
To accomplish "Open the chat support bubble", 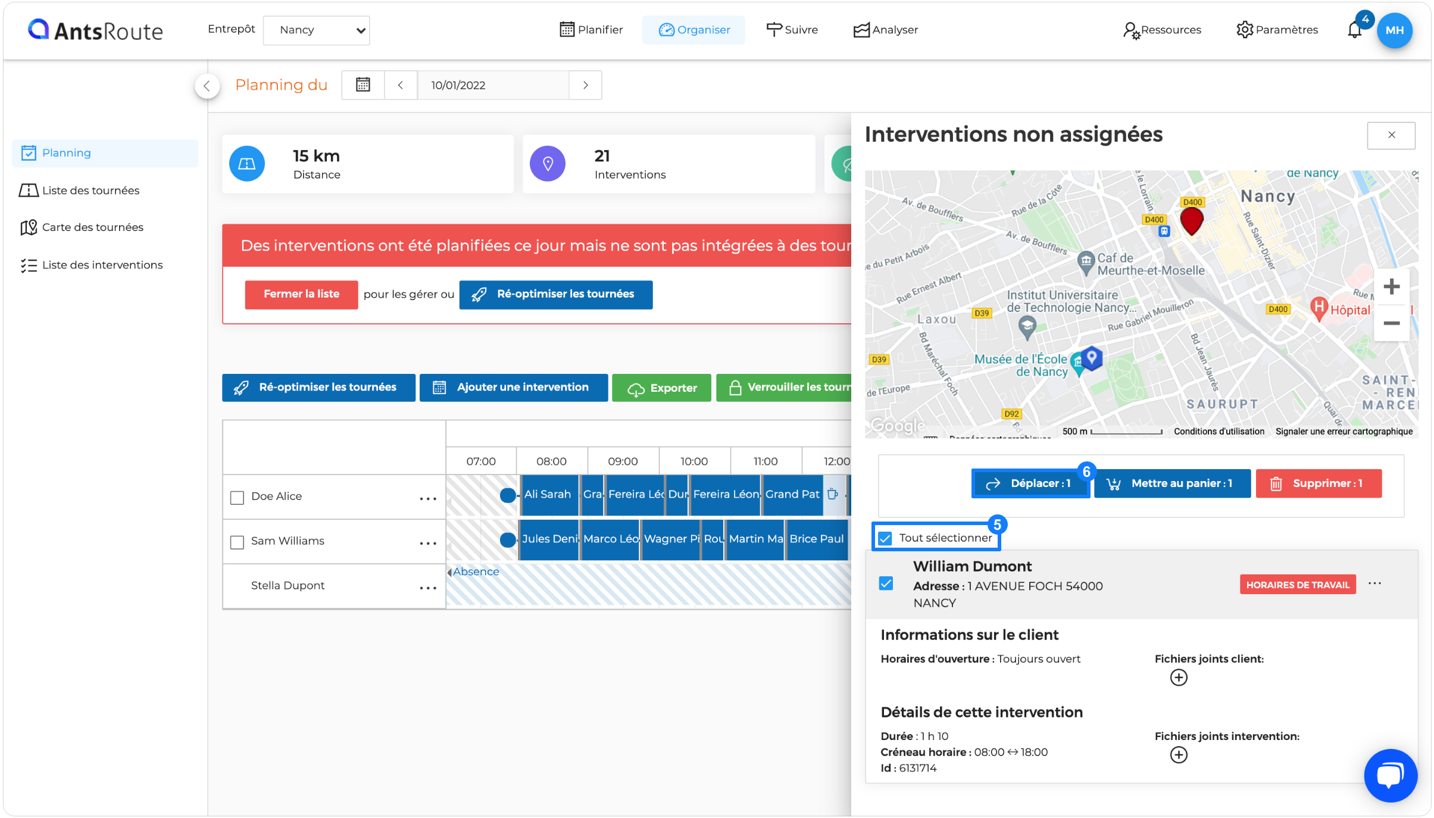I will click(1391, 775).
